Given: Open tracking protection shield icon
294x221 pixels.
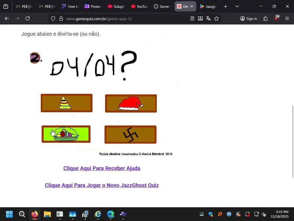Looking at the screenshot, I should 53,19.
